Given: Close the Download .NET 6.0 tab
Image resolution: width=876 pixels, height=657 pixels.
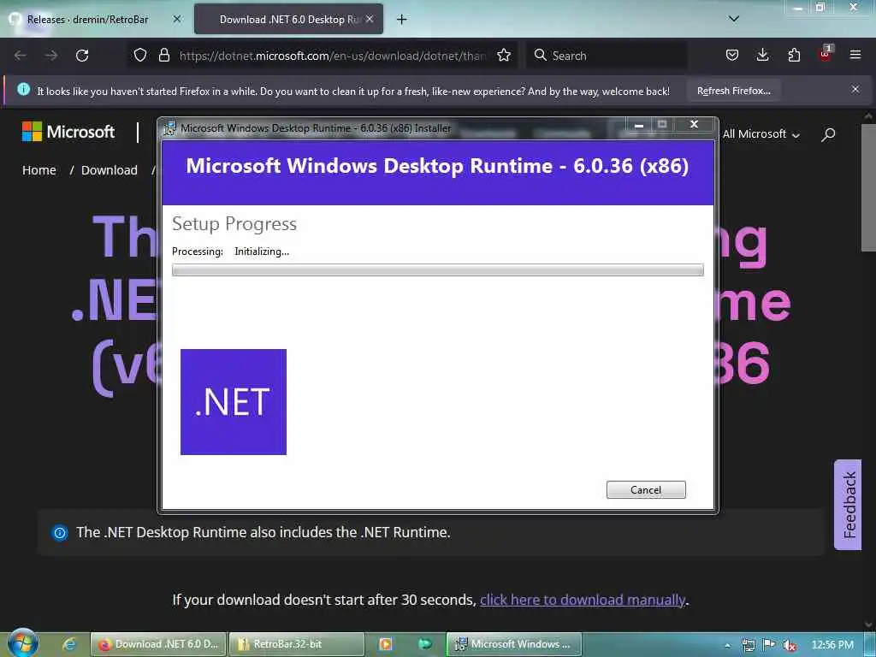Looking at the screenshot, I should [370, 19].
